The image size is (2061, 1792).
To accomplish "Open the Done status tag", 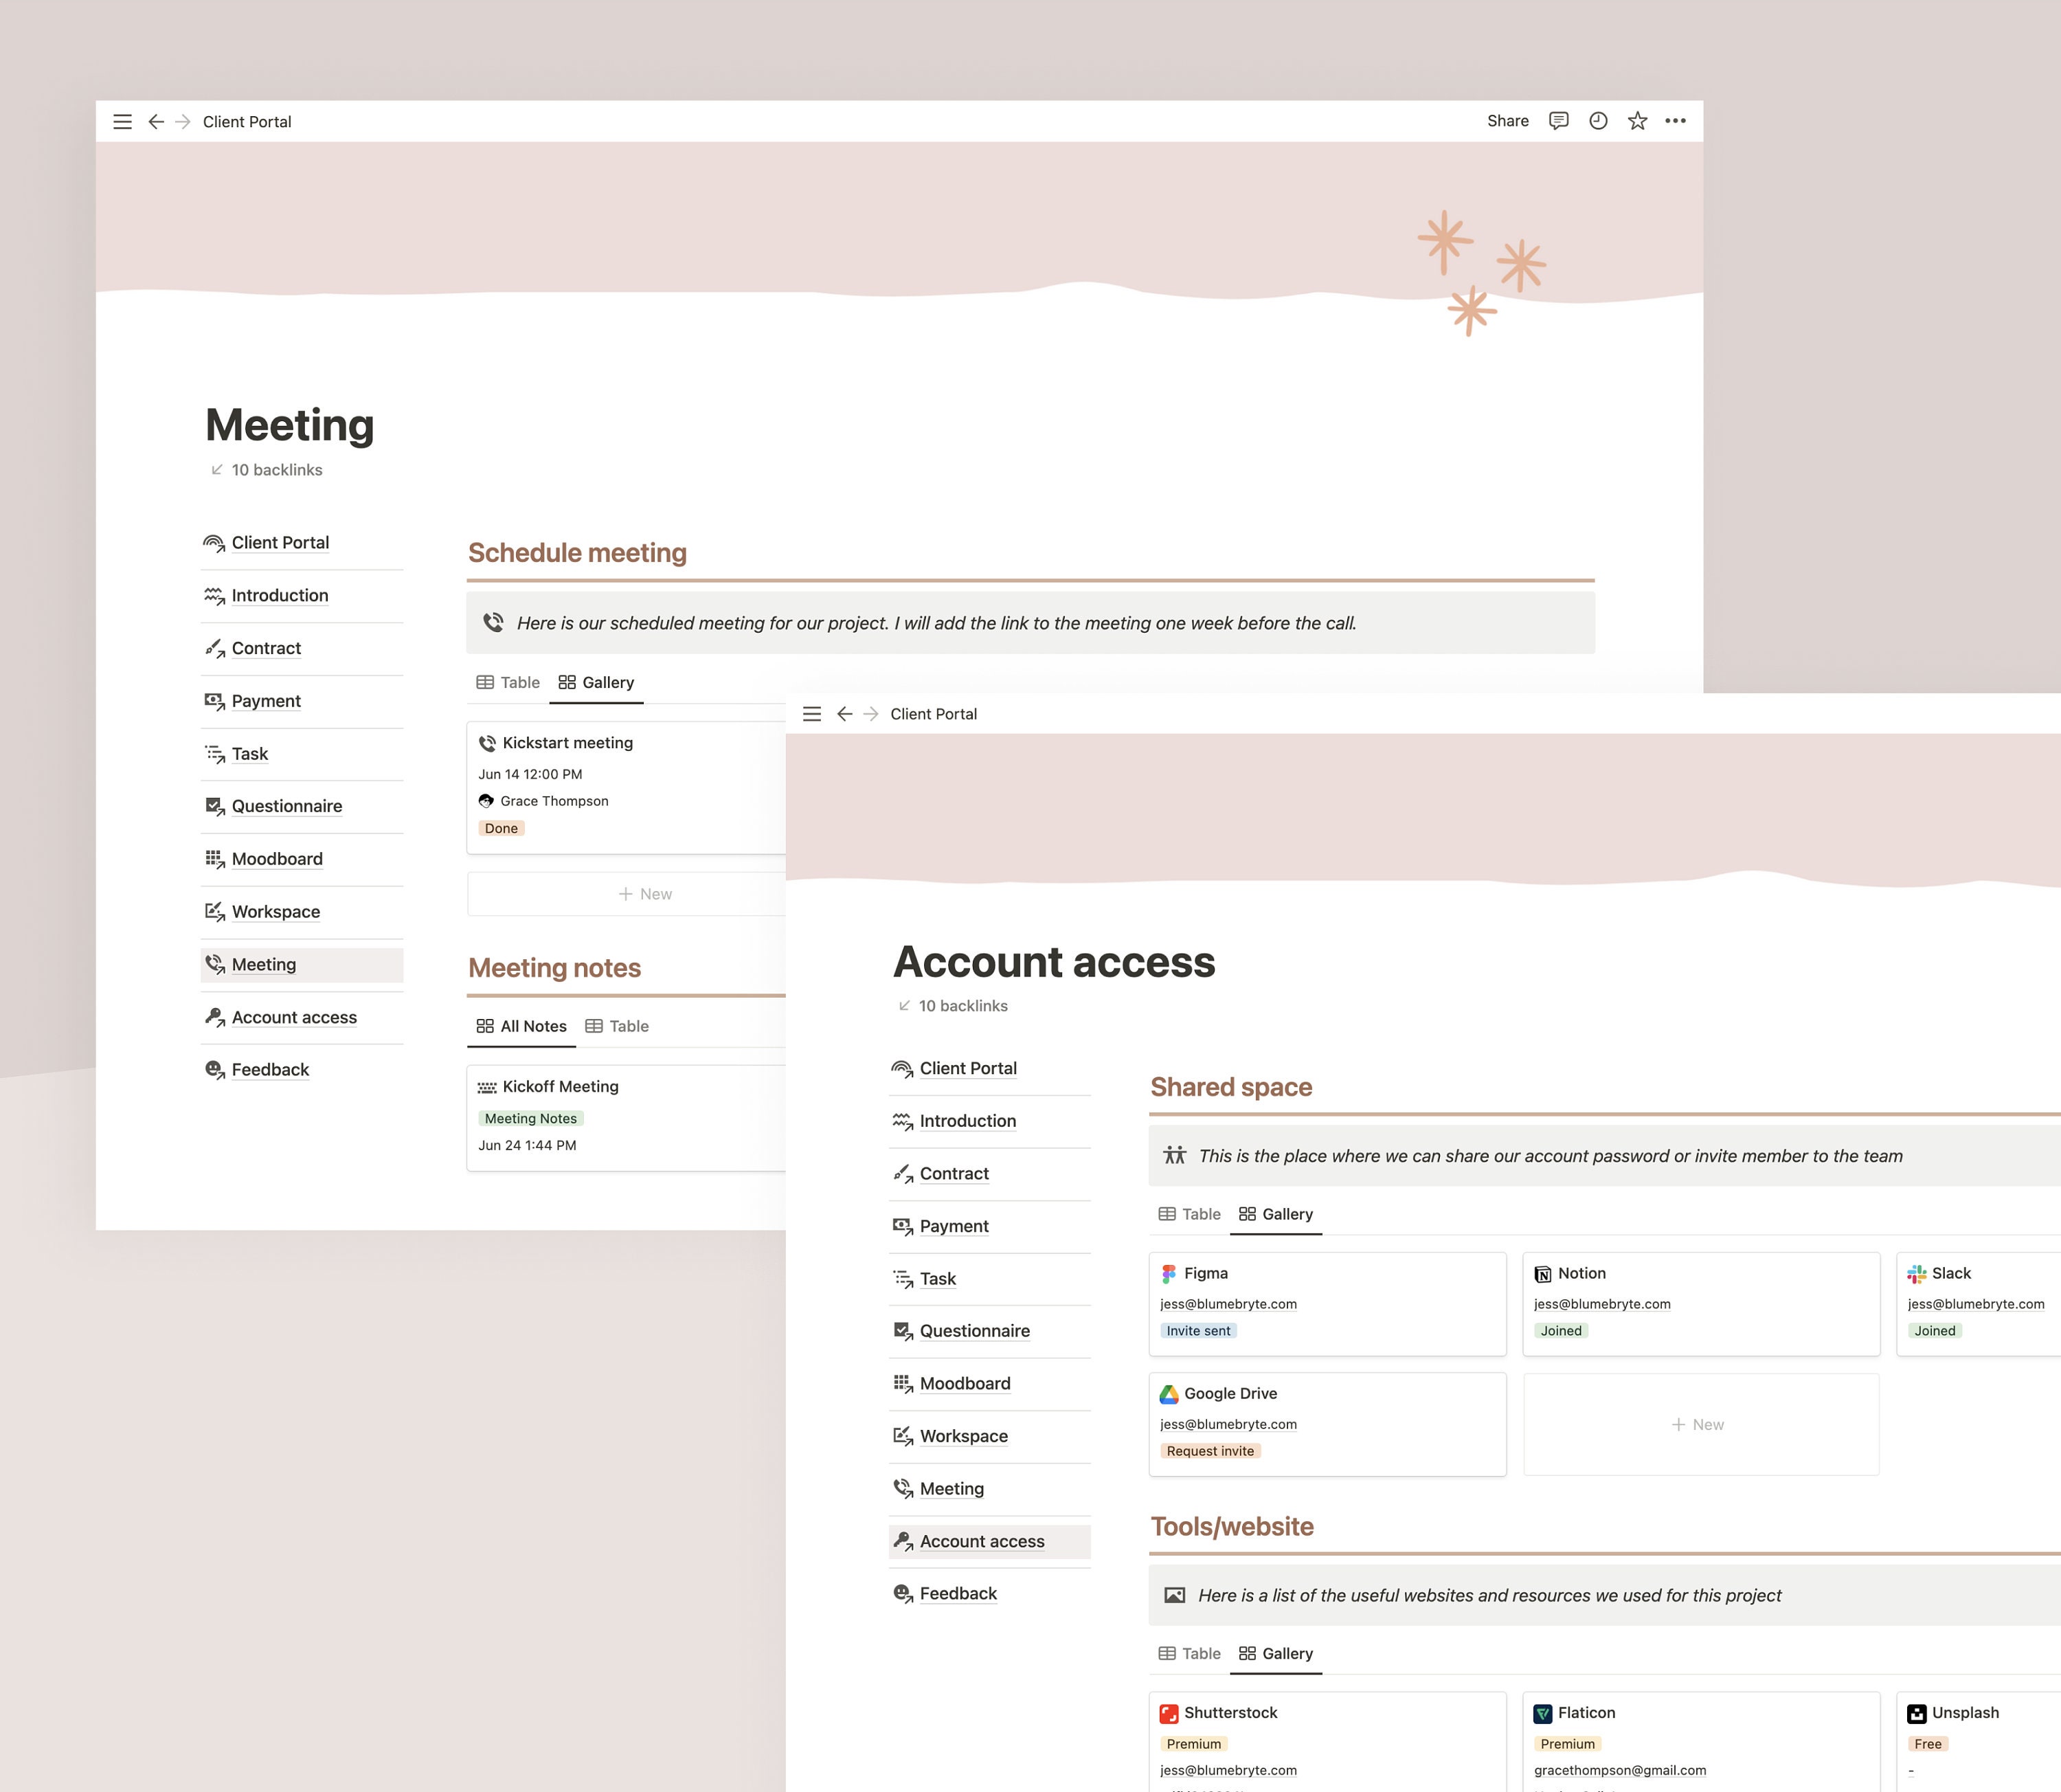I will [501, 828].
